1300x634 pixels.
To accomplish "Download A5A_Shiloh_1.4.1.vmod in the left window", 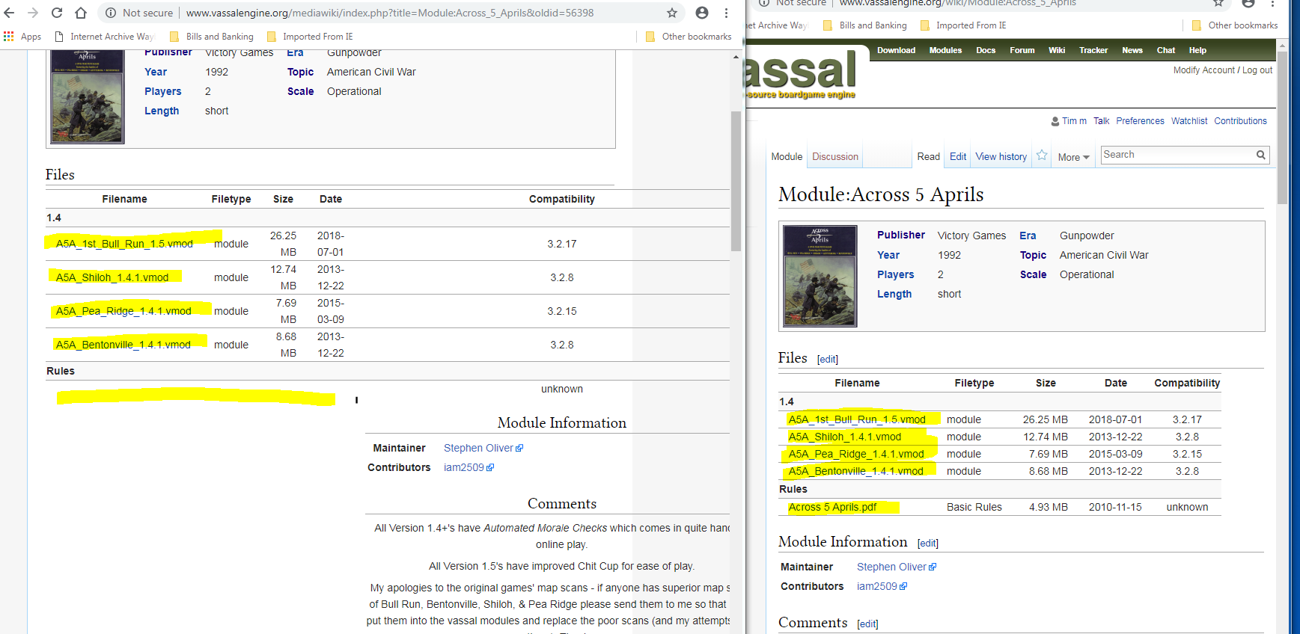I will (x=112, y=277).
